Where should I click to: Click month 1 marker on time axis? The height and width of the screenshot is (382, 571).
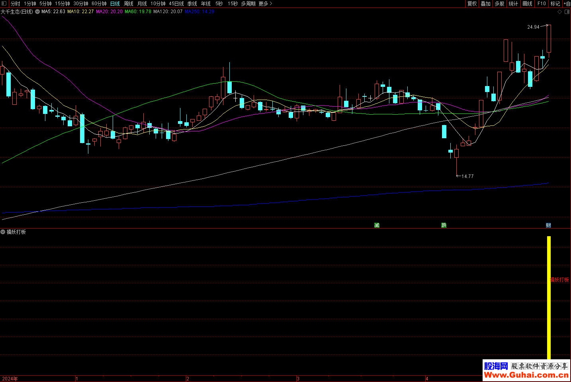[76, 379]
